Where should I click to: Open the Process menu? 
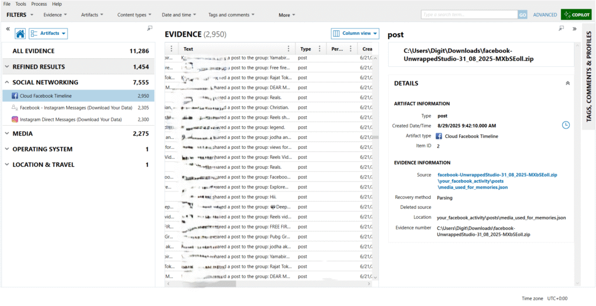(x=39, y=4)
